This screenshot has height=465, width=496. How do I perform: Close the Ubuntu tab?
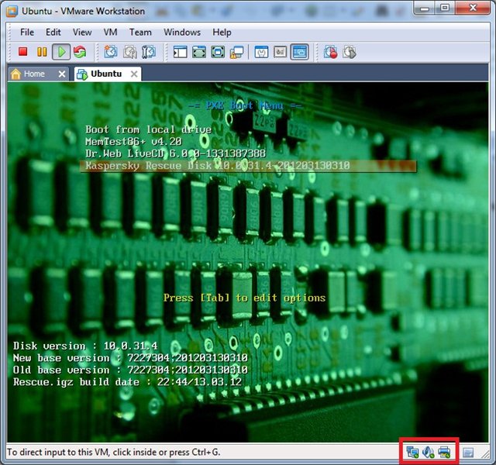(x=134, y=74)
